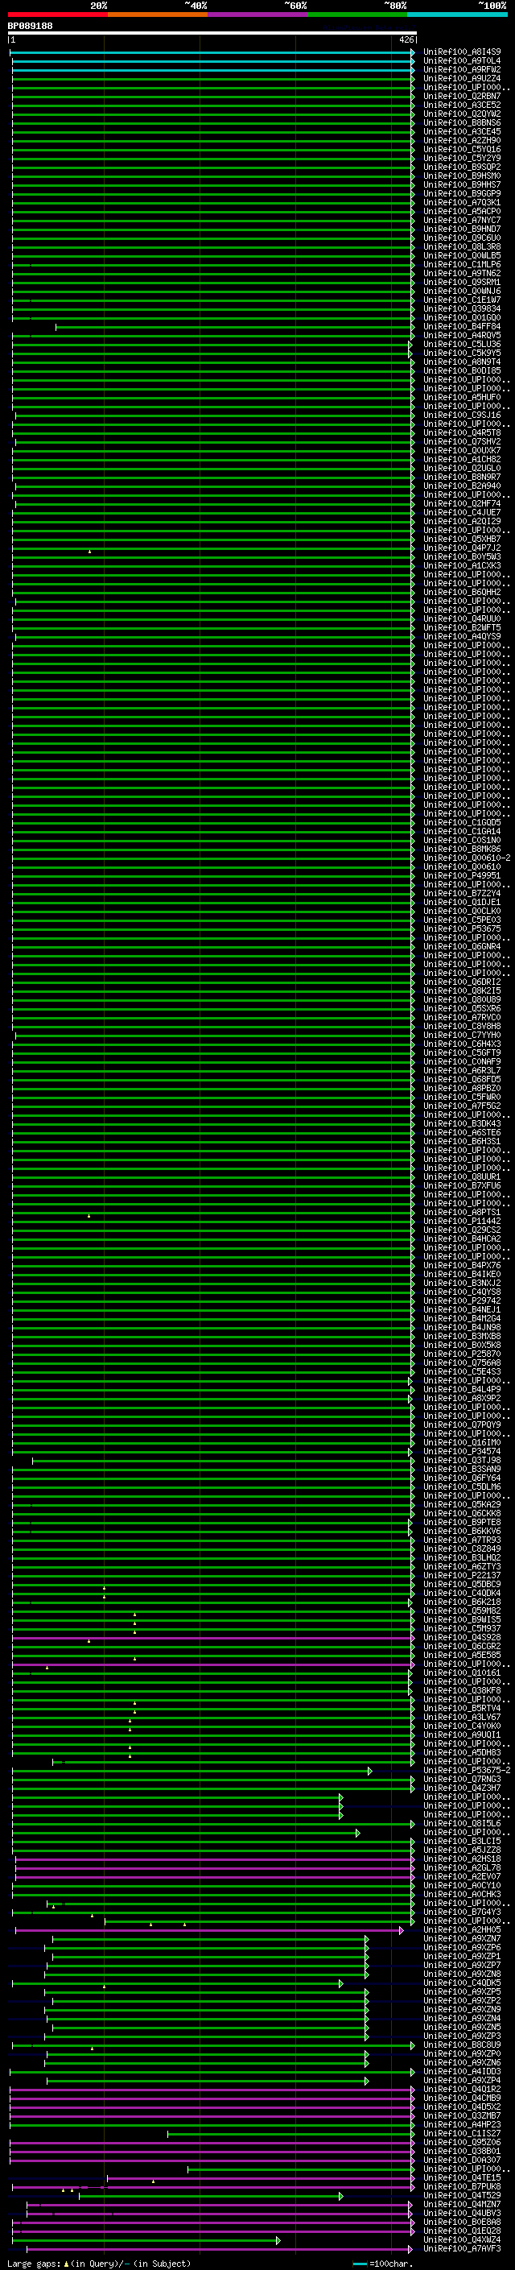Select the UniRef100_C5Y2Y9 label
Viewport: 515px width, 2270px height.
point(462,158)
